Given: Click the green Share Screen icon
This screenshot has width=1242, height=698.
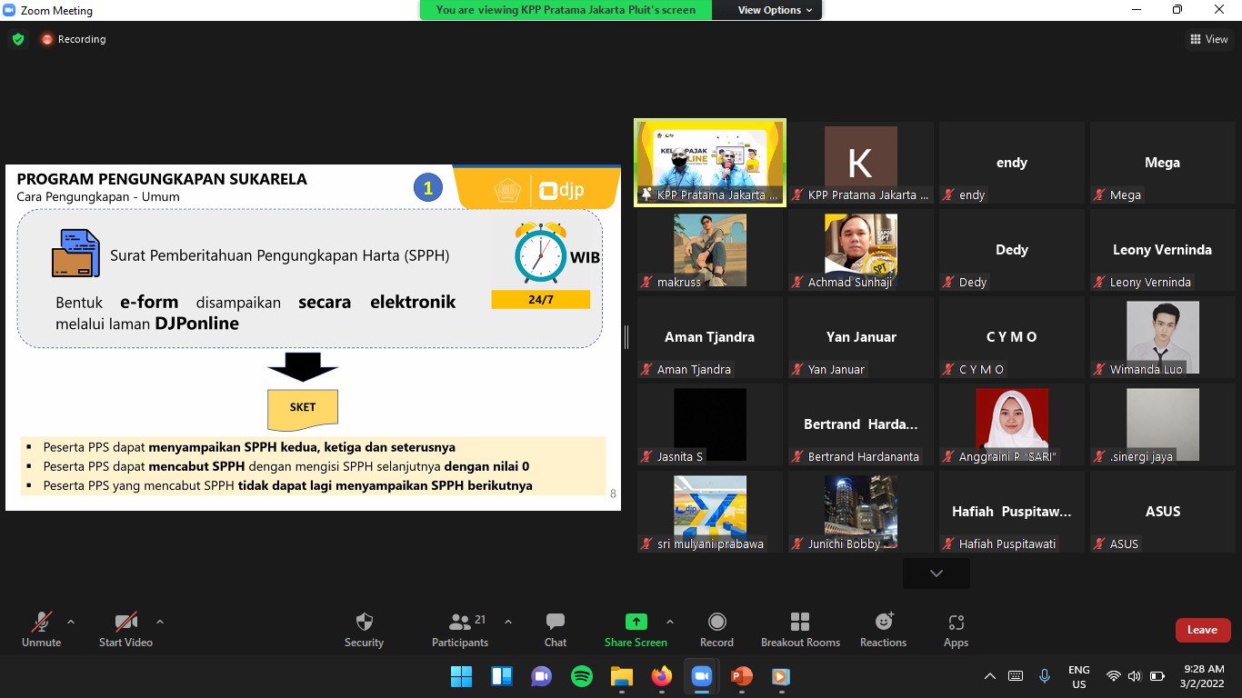Looking at the screenshot, I should tap(636, 623).
